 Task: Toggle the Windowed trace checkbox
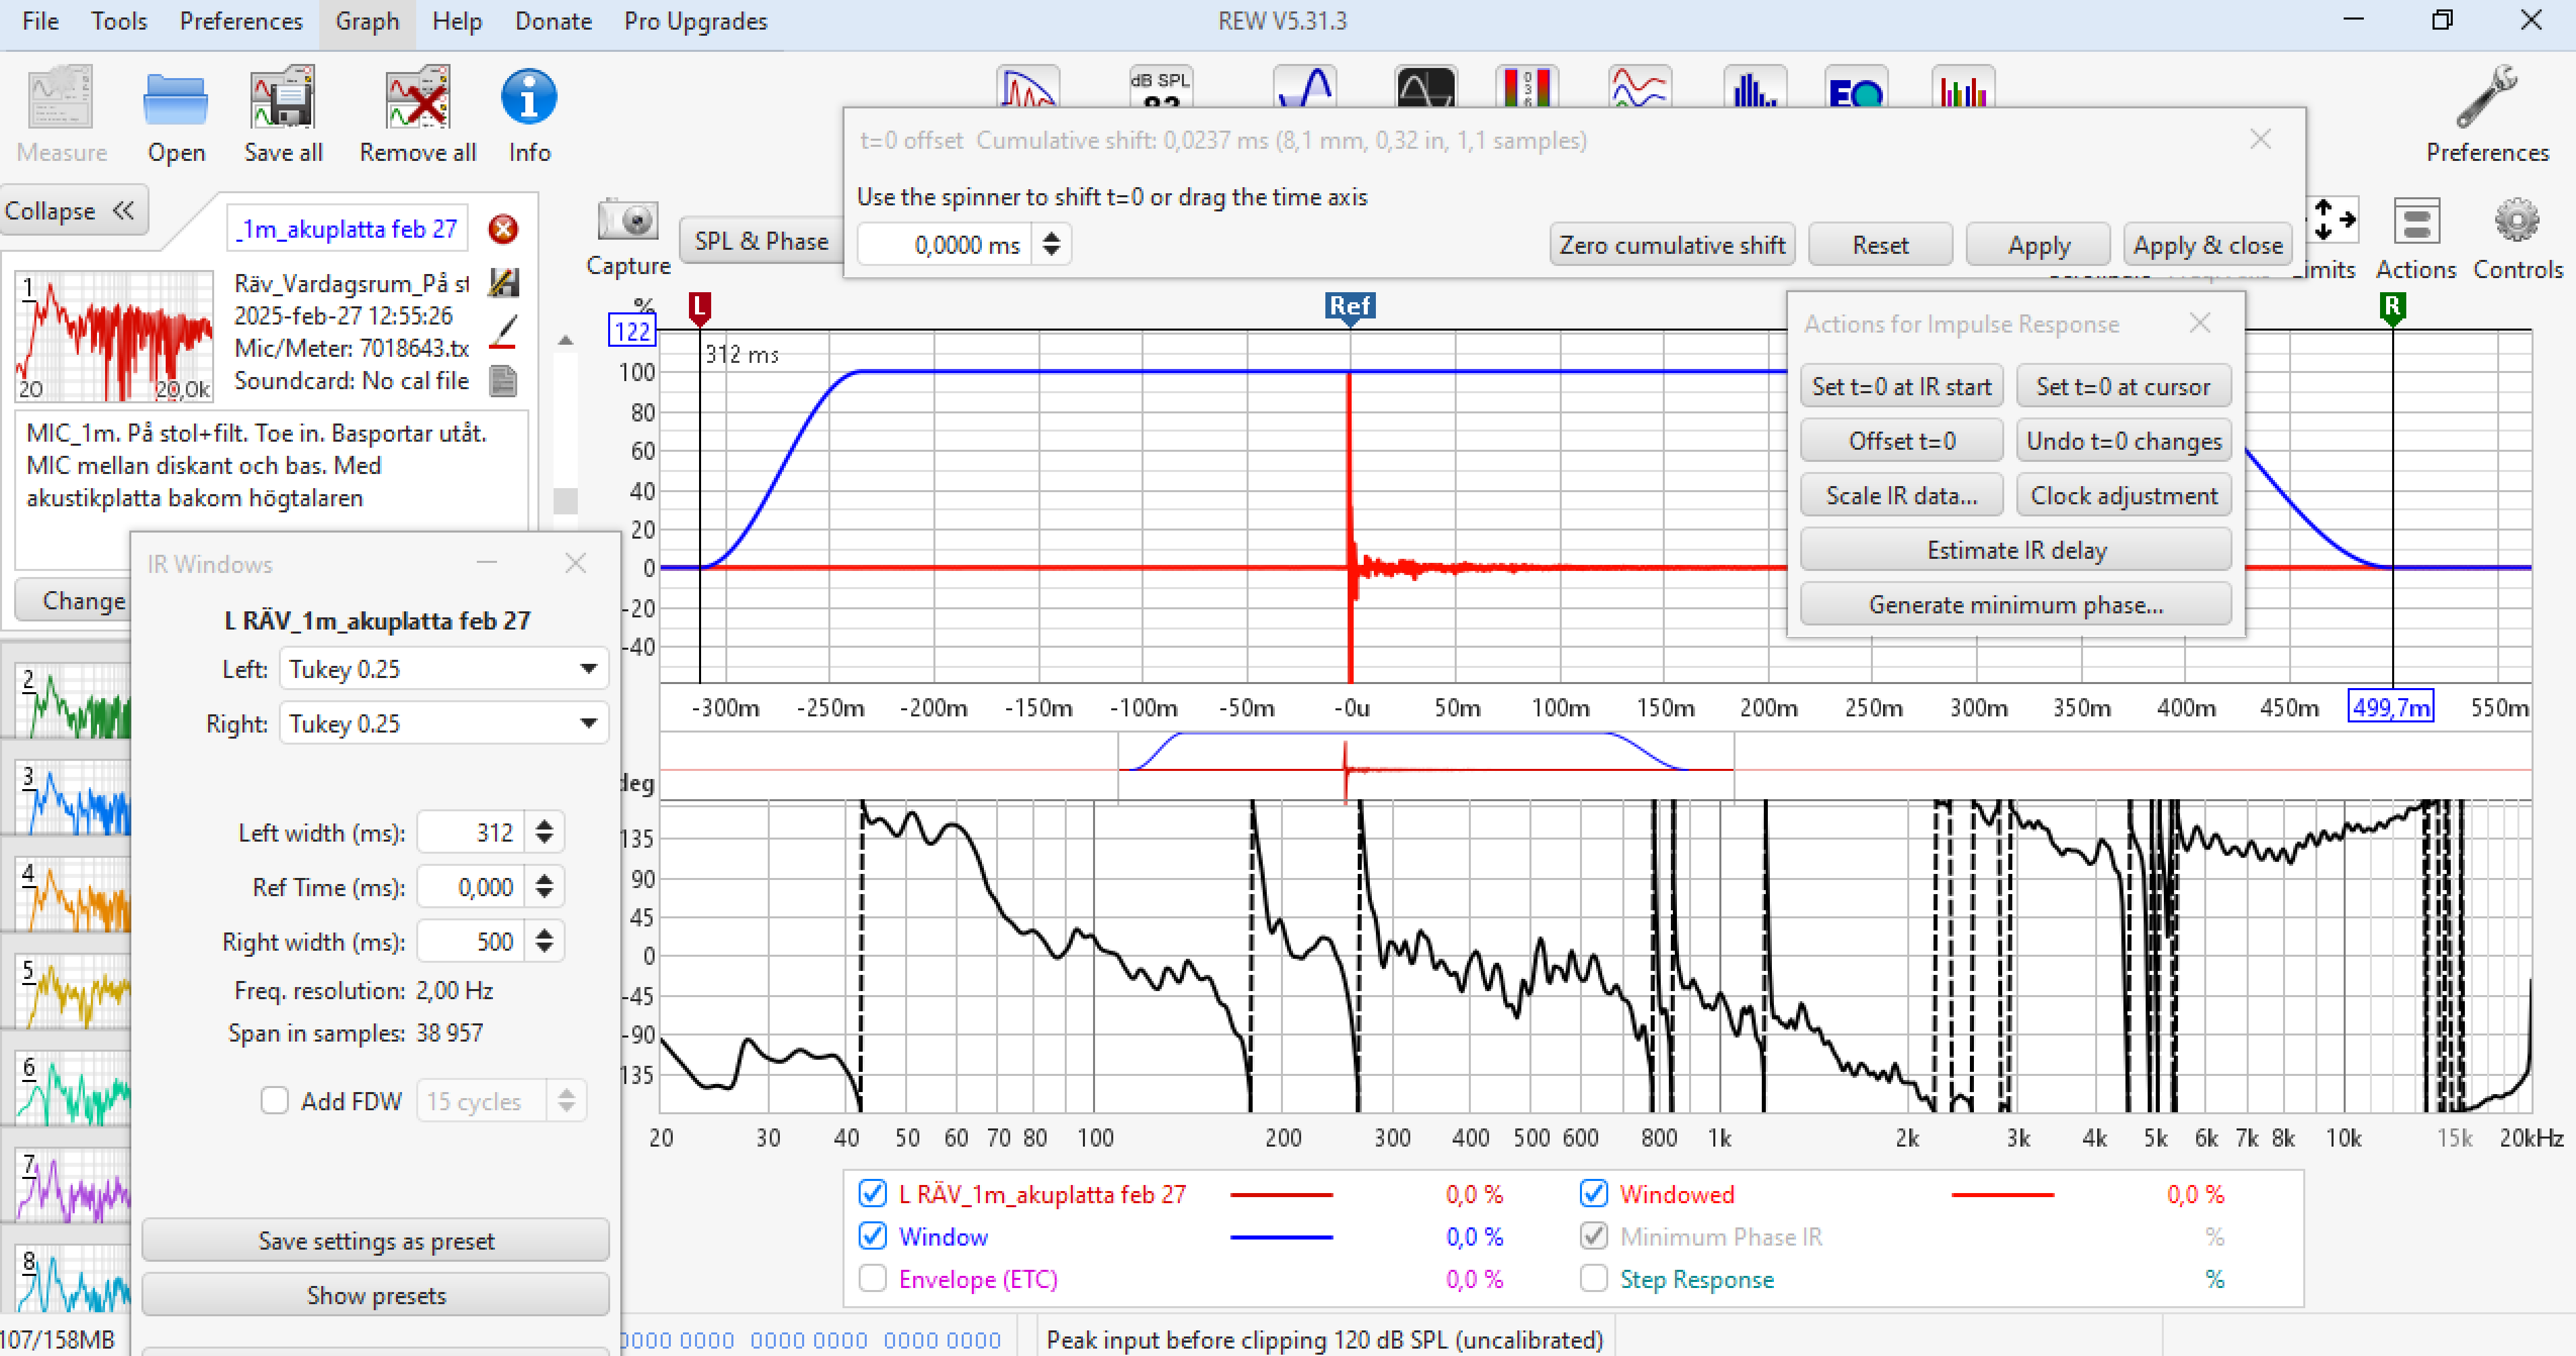pos(1594,1193)
